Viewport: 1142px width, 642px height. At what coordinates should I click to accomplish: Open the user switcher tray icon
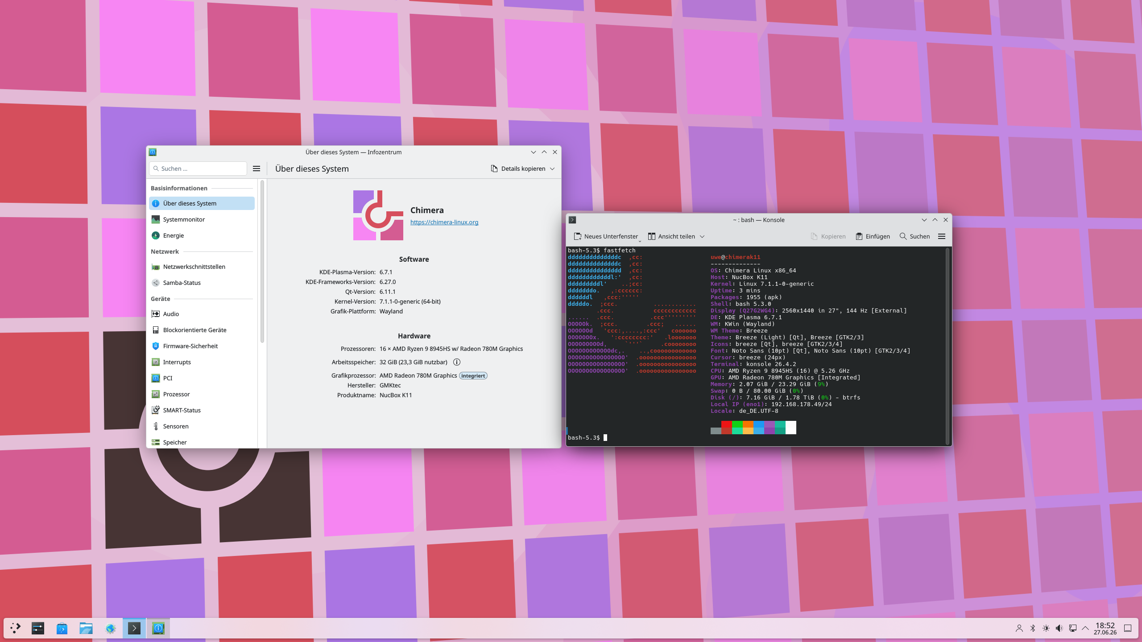coord(1019,628)
